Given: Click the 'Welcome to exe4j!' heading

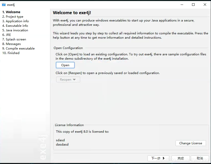Looking at the screenshot, I should point(72,13).
